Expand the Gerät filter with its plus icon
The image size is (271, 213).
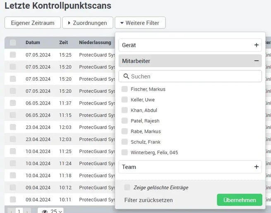click(x=256, y=45)
